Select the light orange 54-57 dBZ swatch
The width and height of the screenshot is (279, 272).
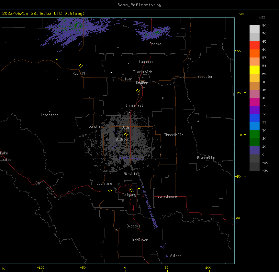click(254, 62)
